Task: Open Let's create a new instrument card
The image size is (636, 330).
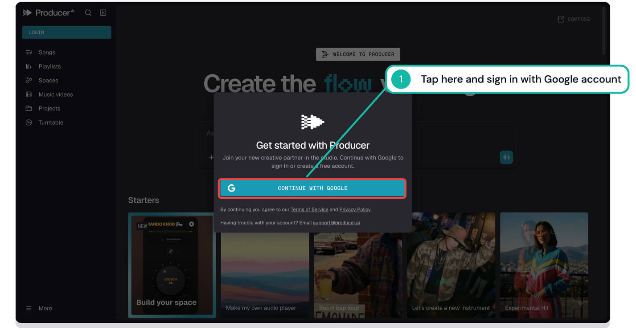Action: point(451,265)
